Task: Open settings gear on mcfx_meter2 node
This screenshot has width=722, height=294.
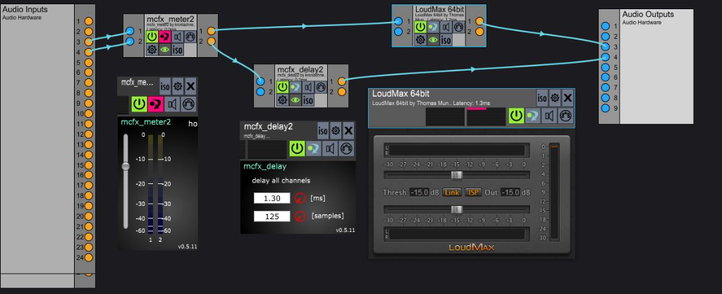Action: pyautogui.click(x=154, y=49)
